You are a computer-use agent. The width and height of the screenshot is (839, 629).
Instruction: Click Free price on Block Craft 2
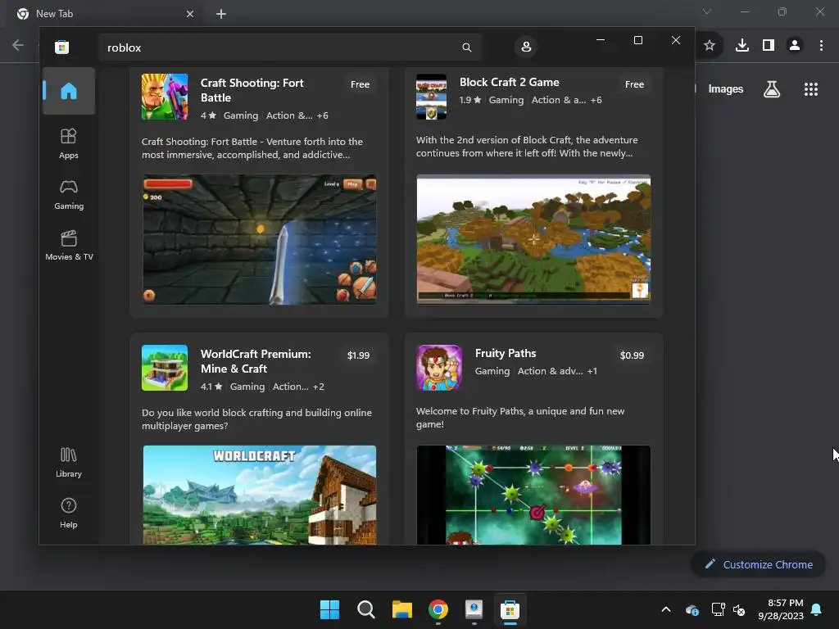tap(635, 84)
